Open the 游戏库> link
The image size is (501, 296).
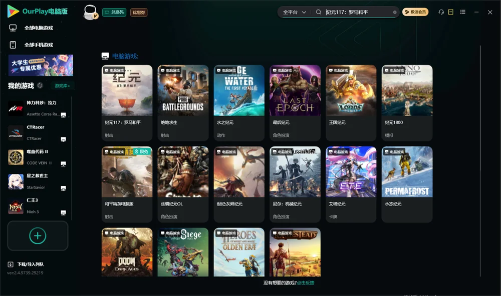pyautogui.click(x=62, y=85)
